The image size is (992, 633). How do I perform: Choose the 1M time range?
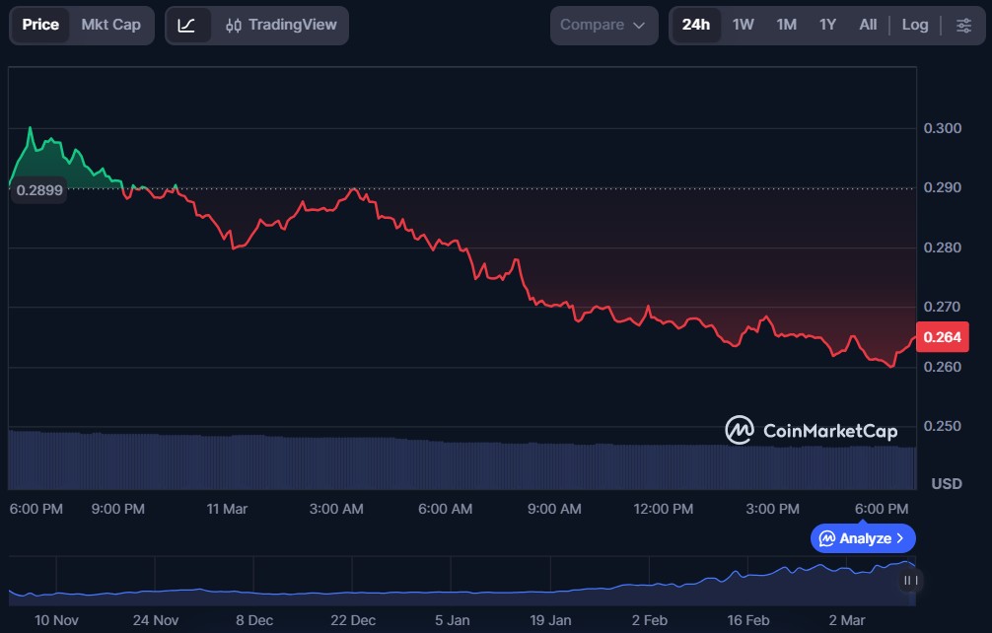coord(786,25)
